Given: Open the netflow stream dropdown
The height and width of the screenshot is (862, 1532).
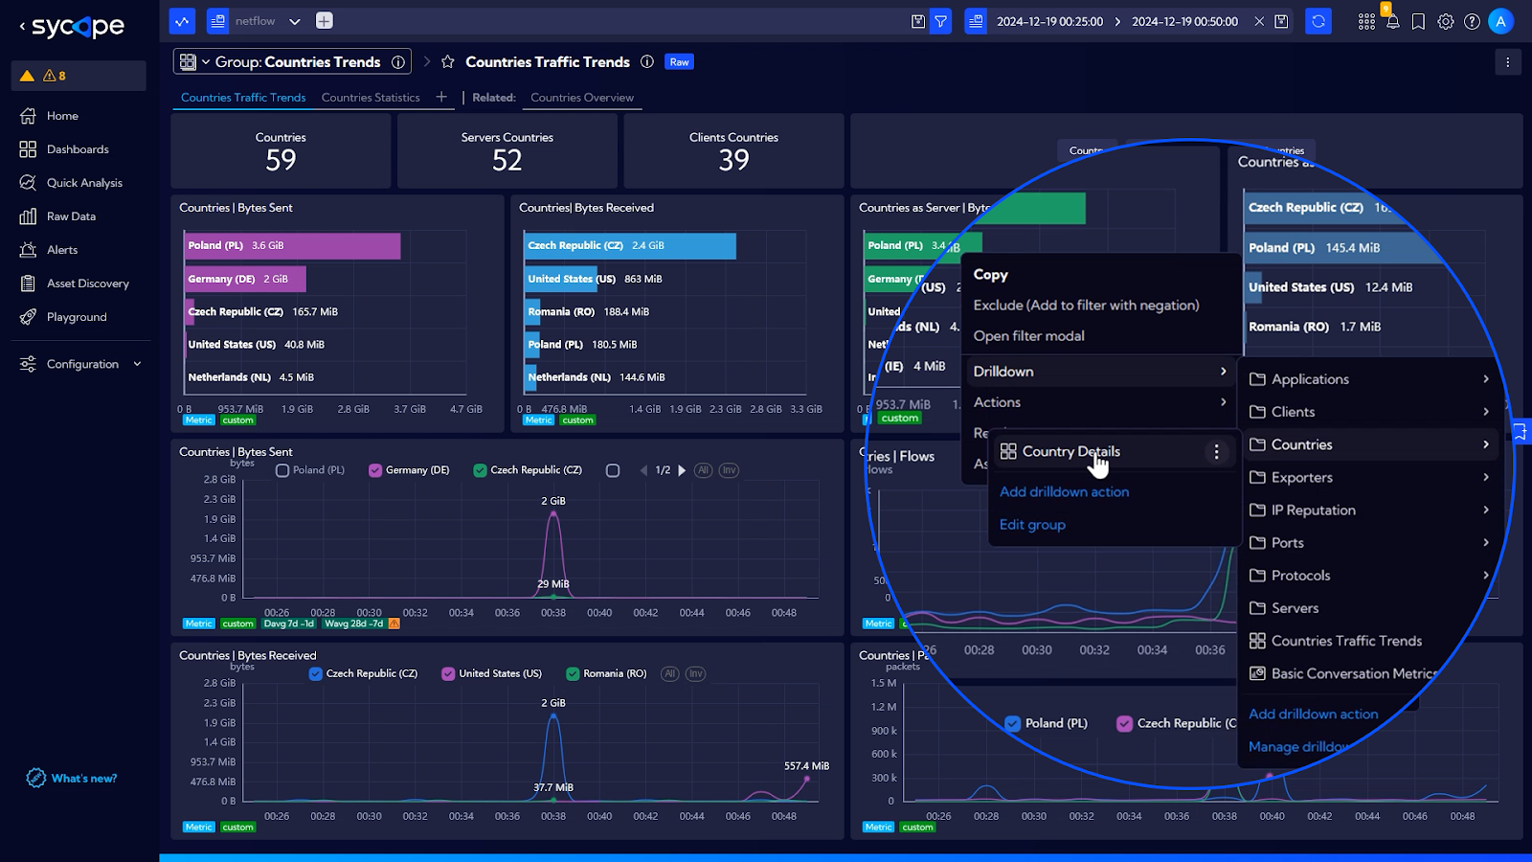Looking at the screenshot, I should coord(294,21).
